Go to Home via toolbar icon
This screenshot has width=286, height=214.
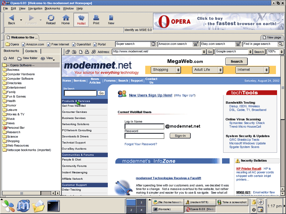click(66, 20)
